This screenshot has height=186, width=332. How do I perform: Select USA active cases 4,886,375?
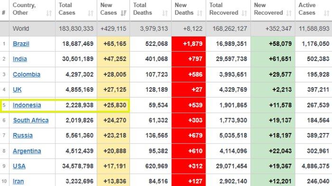point(315,166)
